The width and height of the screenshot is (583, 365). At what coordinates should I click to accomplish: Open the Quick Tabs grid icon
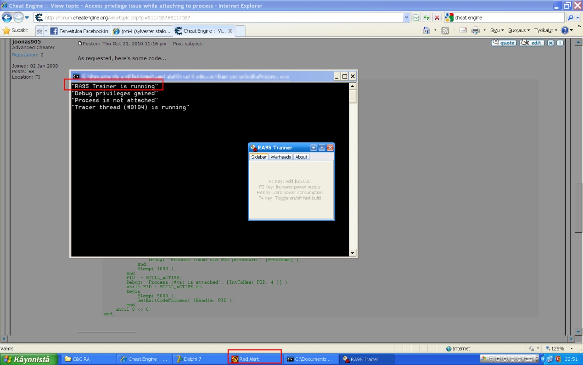pyautogui.click(x=39, y=31)
